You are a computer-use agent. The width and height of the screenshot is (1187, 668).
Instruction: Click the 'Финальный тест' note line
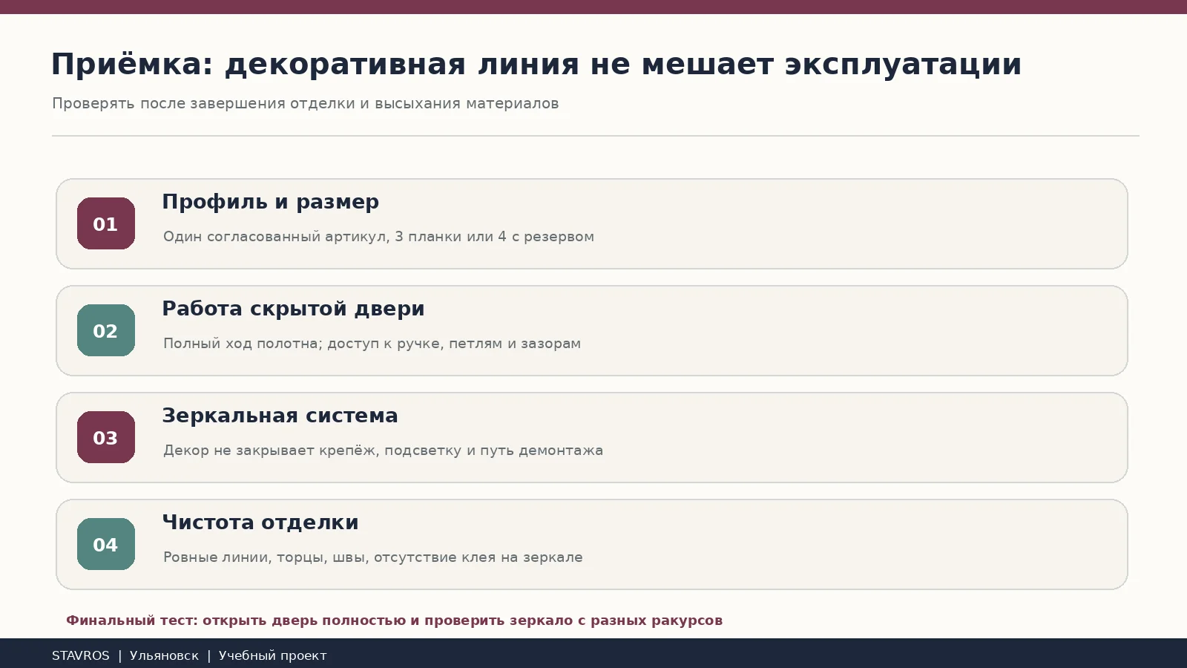point(394,620)
